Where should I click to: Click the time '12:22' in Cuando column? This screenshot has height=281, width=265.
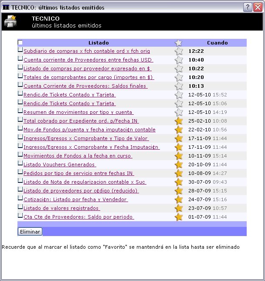pos(196,51)
